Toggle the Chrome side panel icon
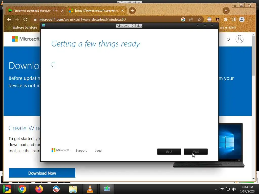Image resolution: width=259 pixels, height=194 pixels. point(233,19)
